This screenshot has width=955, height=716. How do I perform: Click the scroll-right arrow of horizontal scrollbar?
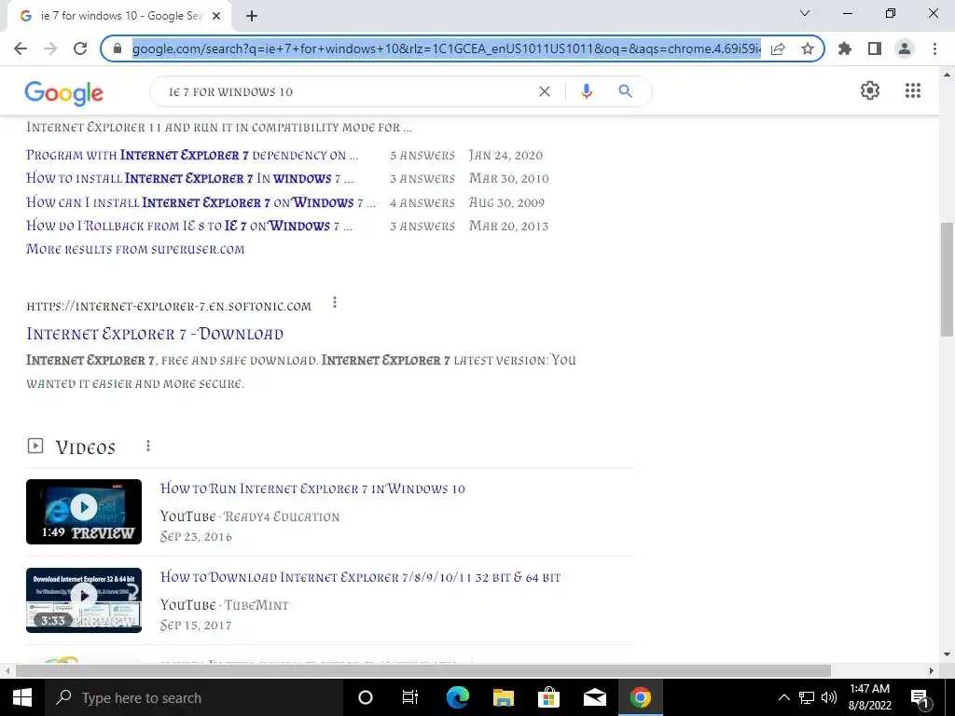pos(932,670)
